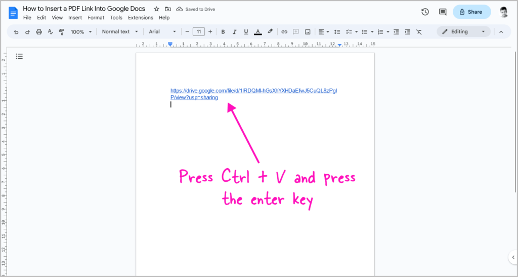Image resolution: width=518 pixels, height=277 pixels.
Task: Insert an image from toolbar
Action: (308, 32)
